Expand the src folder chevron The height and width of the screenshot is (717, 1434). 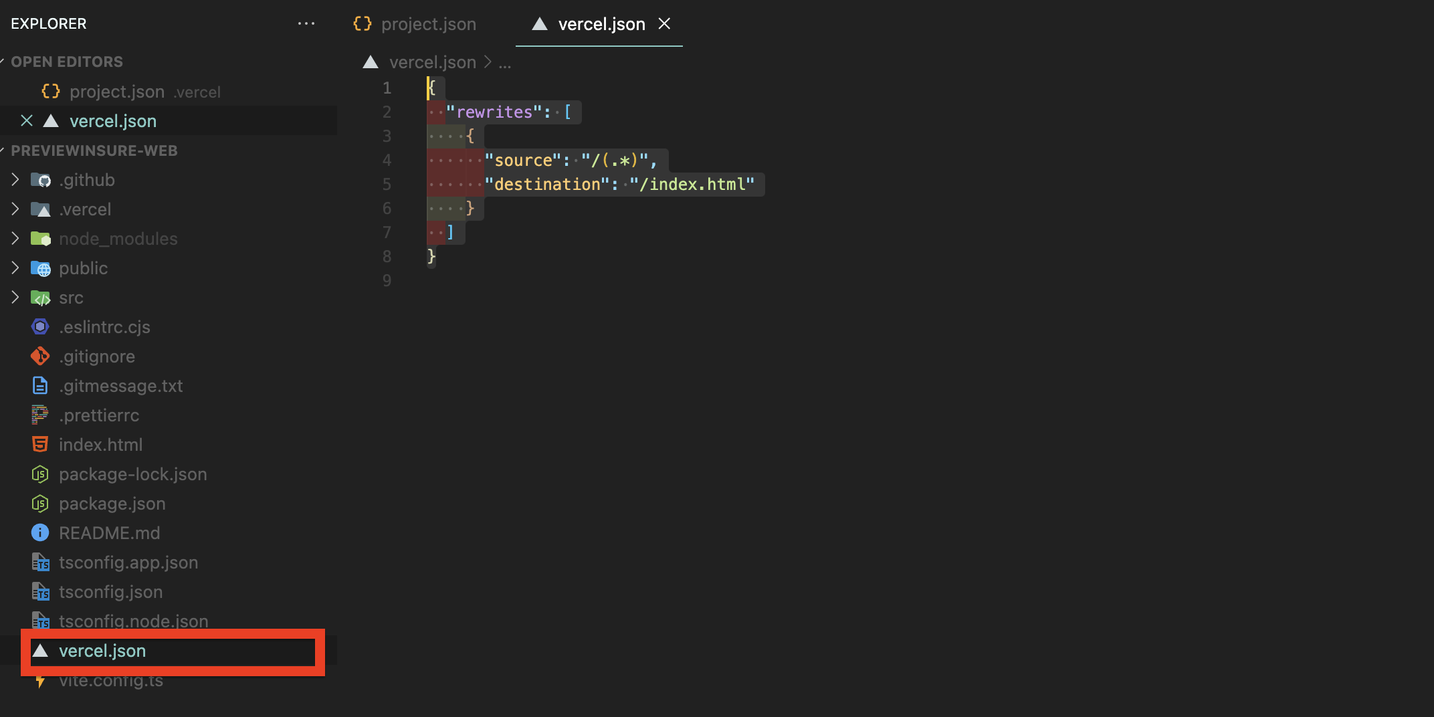[15, 298]
